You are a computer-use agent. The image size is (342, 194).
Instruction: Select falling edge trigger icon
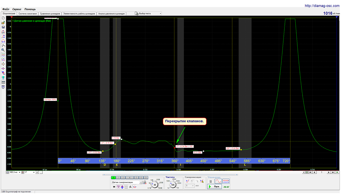pyautogui.click(x=197, y=181)
